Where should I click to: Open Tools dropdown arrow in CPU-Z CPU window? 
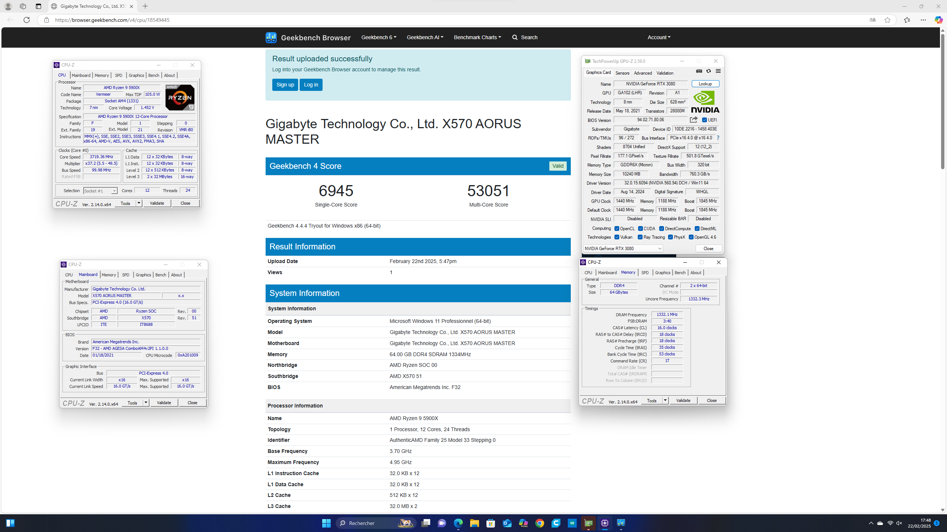click(139, 203)
